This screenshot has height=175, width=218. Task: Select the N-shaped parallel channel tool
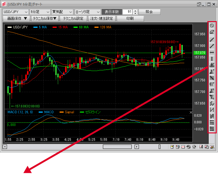212,110
